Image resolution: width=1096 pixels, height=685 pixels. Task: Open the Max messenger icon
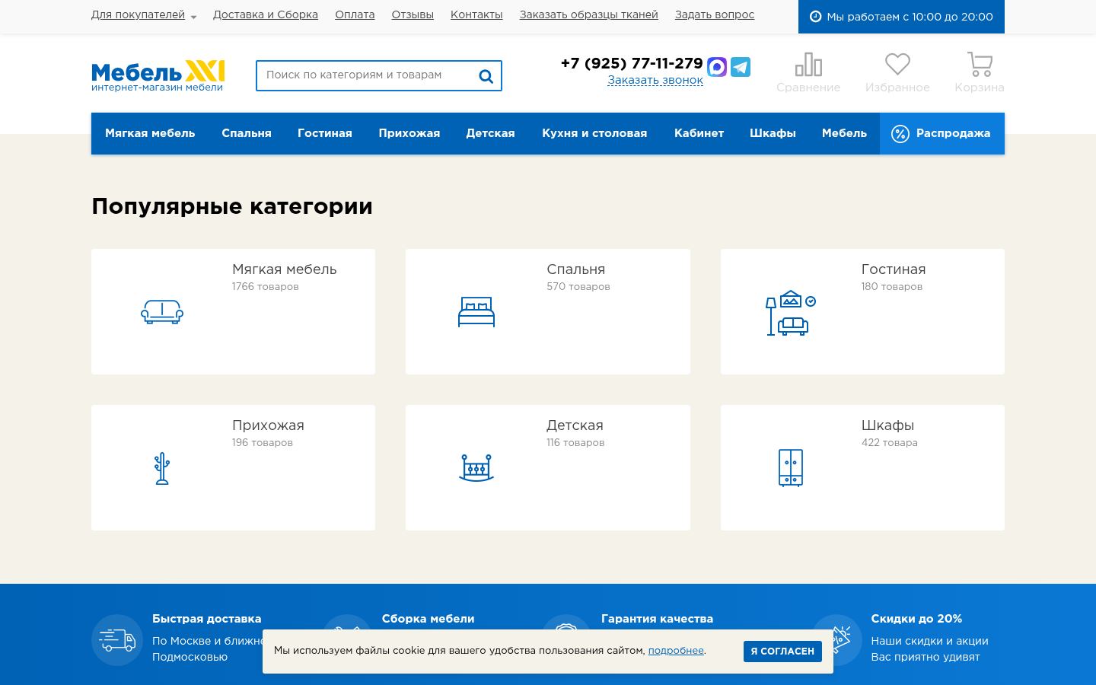(x=717, y=67)
